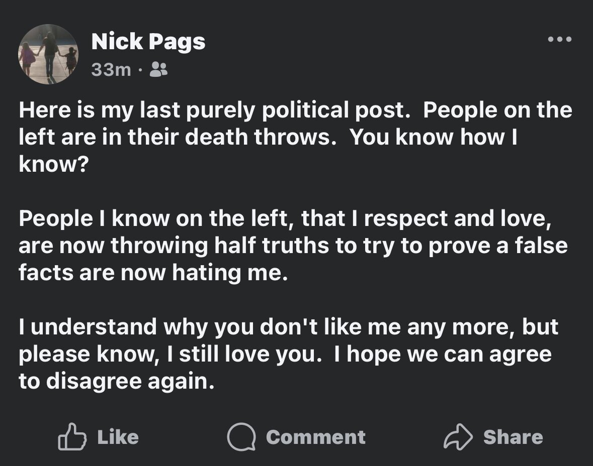Click the friends audience icon next to 33m

[159, 70]
